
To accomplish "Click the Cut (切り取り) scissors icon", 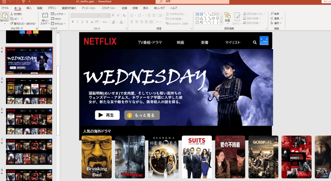I will tap(11, 14).
